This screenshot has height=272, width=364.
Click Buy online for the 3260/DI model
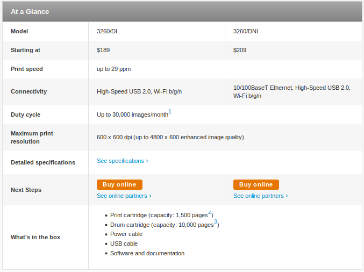(119, 184)
